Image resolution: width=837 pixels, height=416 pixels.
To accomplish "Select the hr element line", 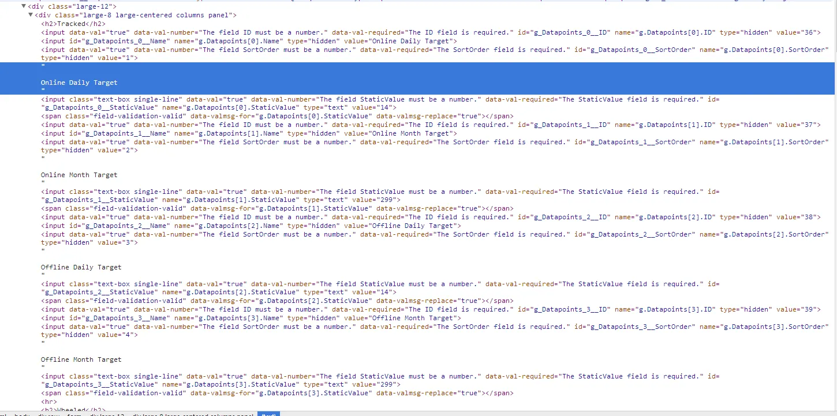I will click(x=49, y=402).
